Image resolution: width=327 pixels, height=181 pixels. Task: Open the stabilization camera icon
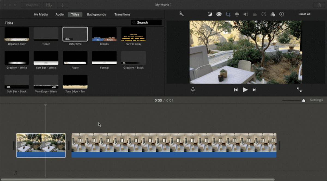[237, 14]
